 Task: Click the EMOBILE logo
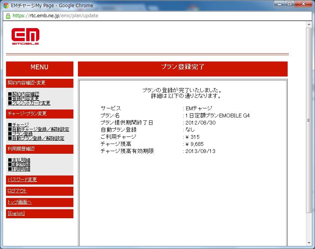(x=25, y=36)
